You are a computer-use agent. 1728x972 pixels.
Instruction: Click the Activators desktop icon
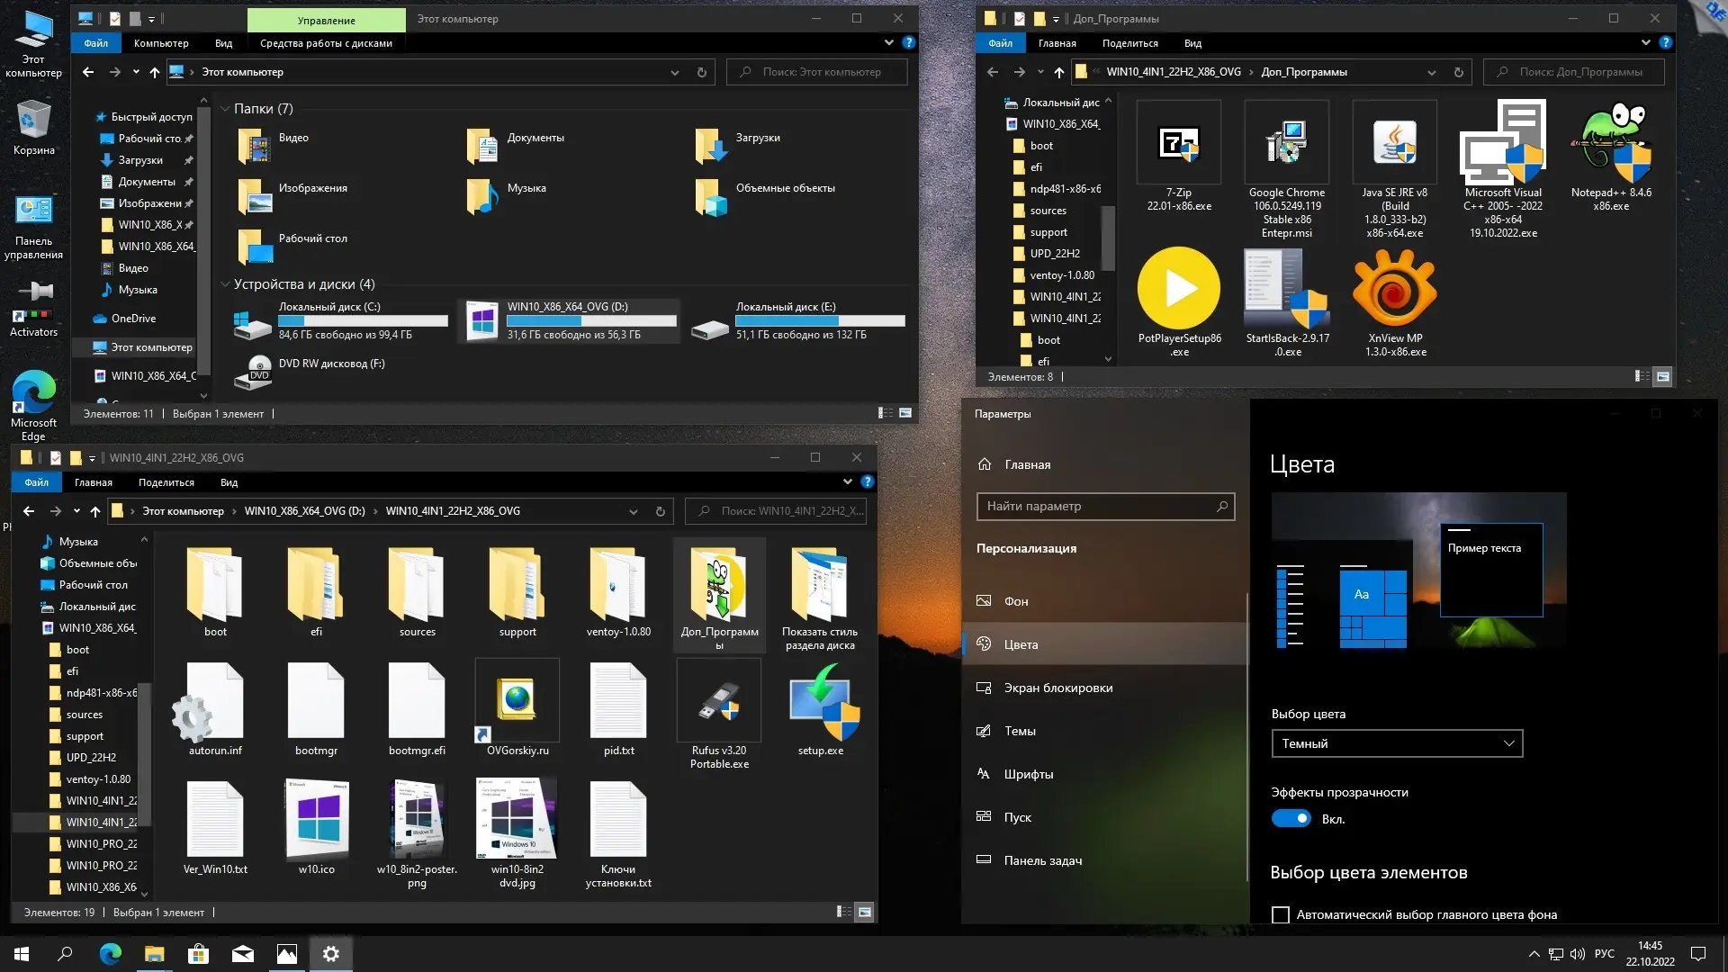[33, 301]
